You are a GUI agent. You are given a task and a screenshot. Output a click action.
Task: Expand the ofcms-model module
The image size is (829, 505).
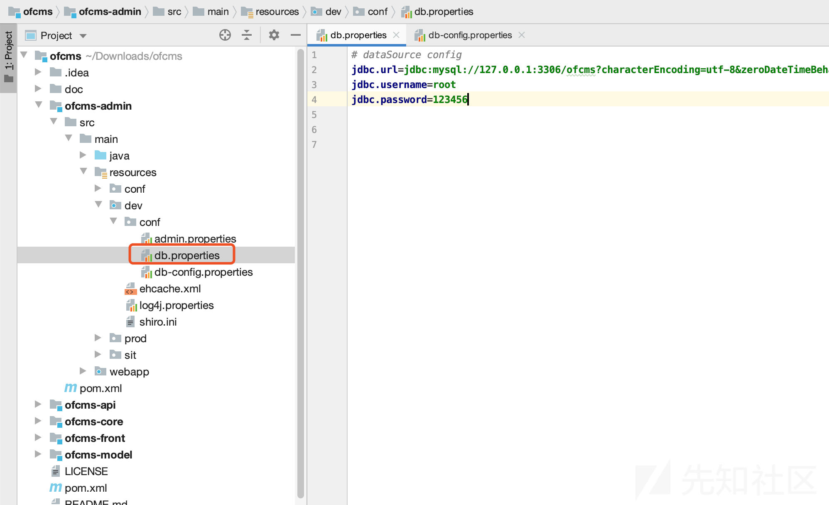pos(38,454)
